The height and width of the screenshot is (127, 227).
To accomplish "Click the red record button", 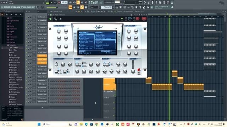I will click(59, 2).
